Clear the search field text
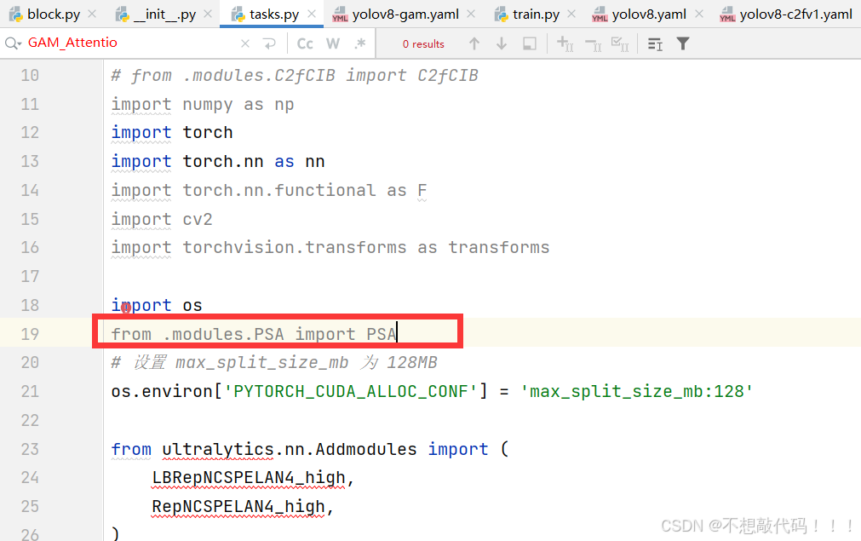Screen dimensions: 861x541 tap(245, 43)
